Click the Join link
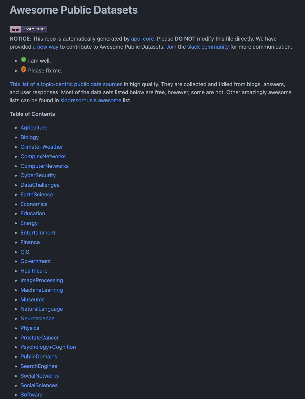The height and width of the screenshot is (399, 305). (171, 47)
